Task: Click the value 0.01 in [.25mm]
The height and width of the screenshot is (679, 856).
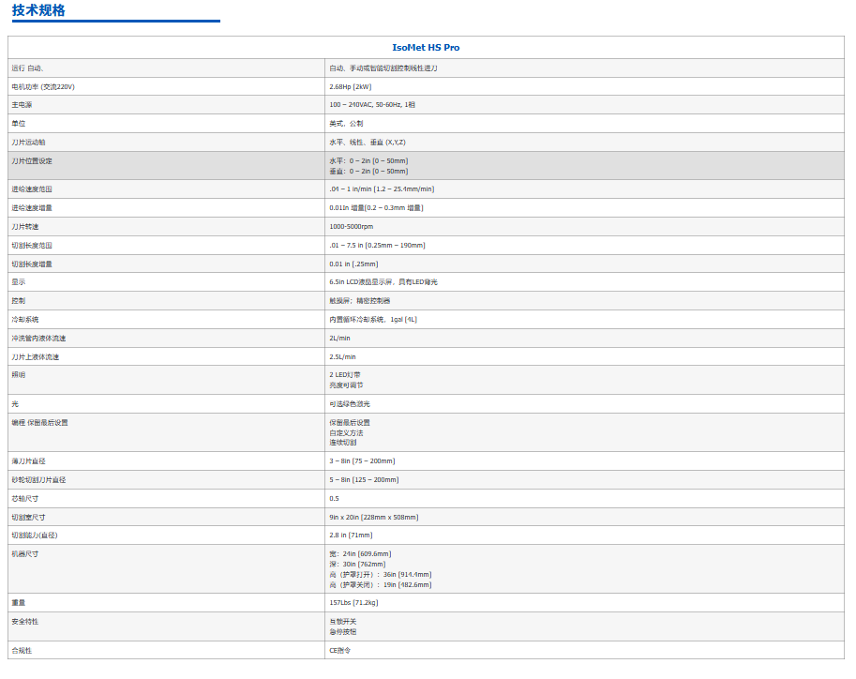Action: coord(353,264)
